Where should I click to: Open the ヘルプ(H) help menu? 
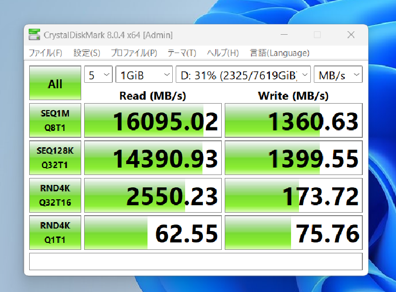click(x=223, y=53)
